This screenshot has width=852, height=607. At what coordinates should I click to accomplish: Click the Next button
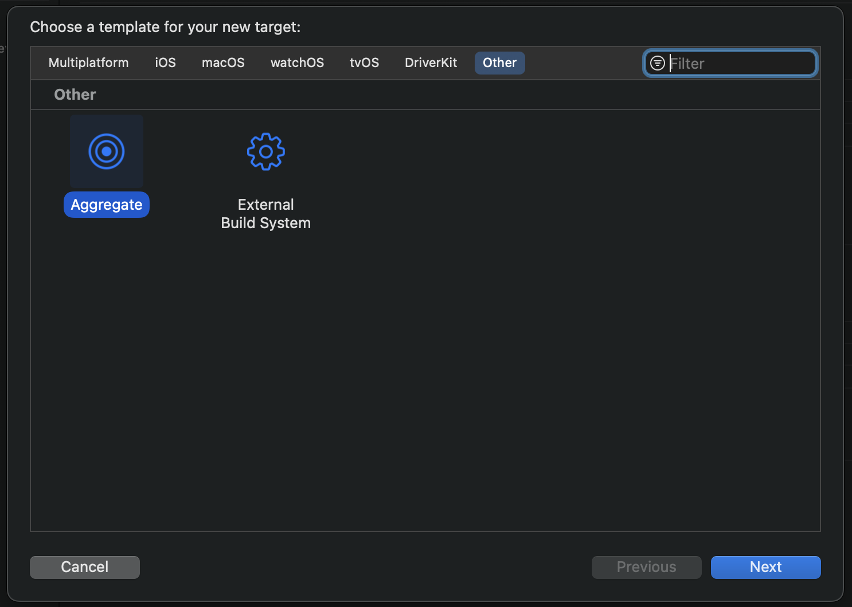click(765, 567)
